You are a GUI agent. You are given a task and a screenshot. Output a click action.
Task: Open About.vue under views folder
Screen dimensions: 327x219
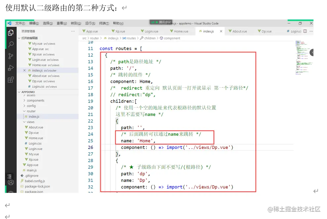pos(36,127)
